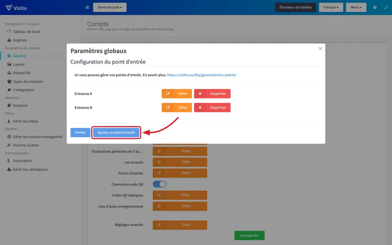
Task: Expand the Menu dropdown in header
Action: point(356,7)
